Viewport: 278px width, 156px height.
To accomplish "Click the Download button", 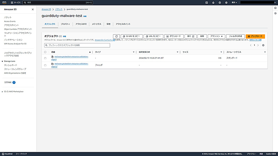I will pos(174,36).
